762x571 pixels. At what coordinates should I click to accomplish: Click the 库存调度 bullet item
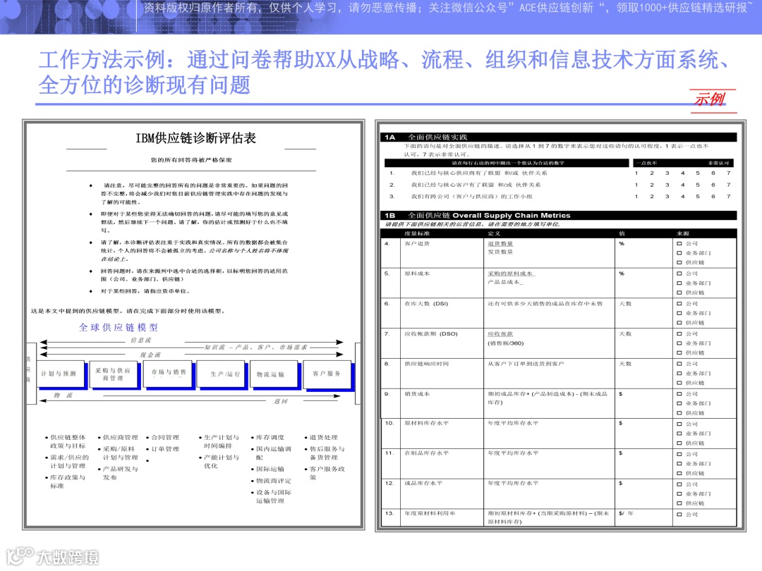click(270, 438)
